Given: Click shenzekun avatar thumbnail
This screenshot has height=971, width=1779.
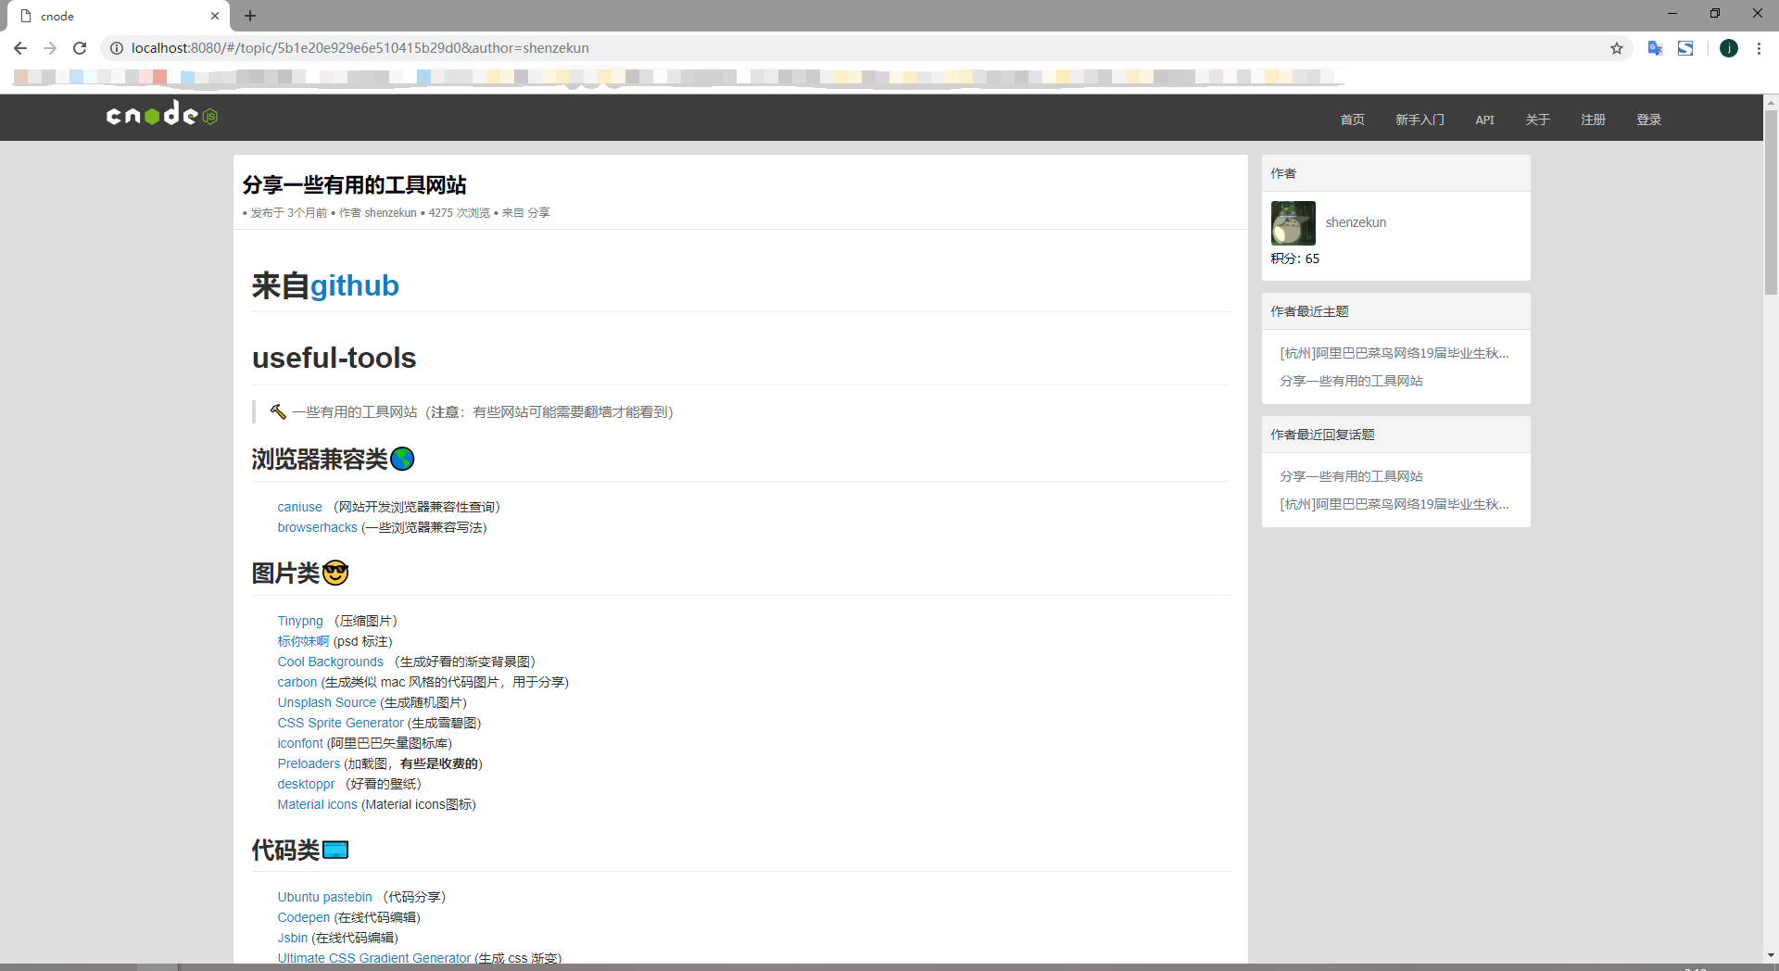Looking at the screenshot, I should tap(1293, 223).
